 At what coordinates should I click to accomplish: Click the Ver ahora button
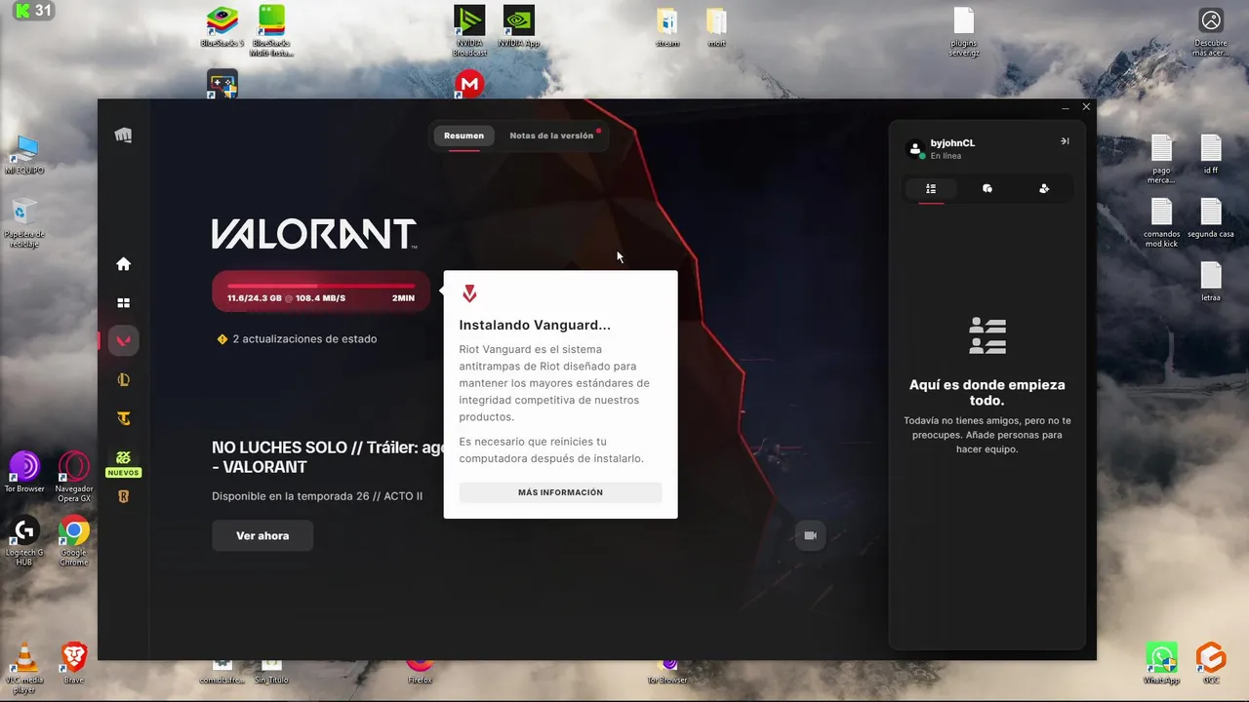(262, 535)
